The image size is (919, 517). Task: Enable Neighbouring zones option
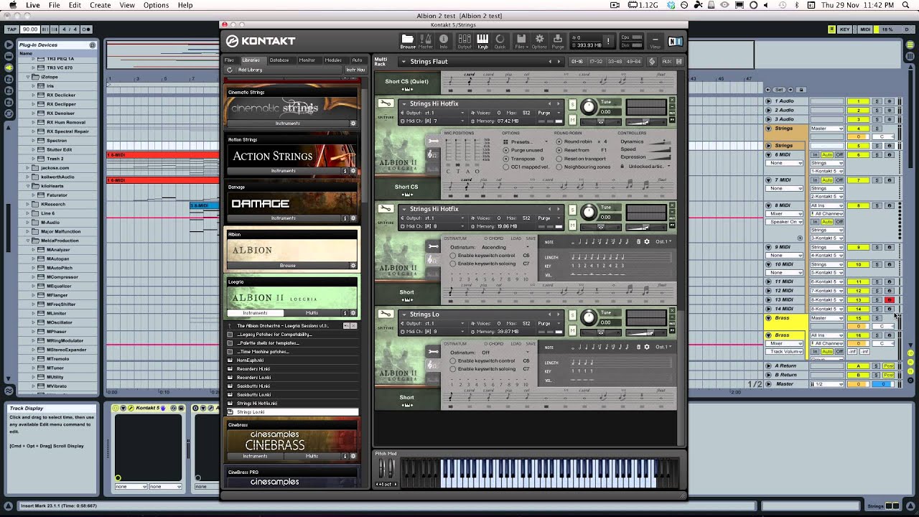click(x=560, y=167)
